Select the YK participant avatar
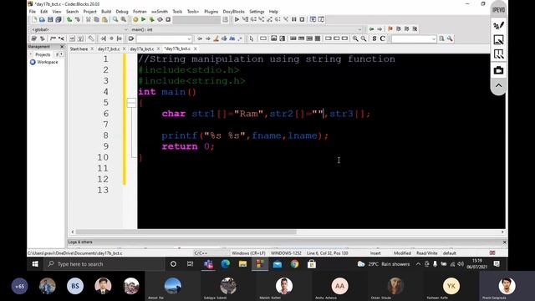 tap(451, 286)
